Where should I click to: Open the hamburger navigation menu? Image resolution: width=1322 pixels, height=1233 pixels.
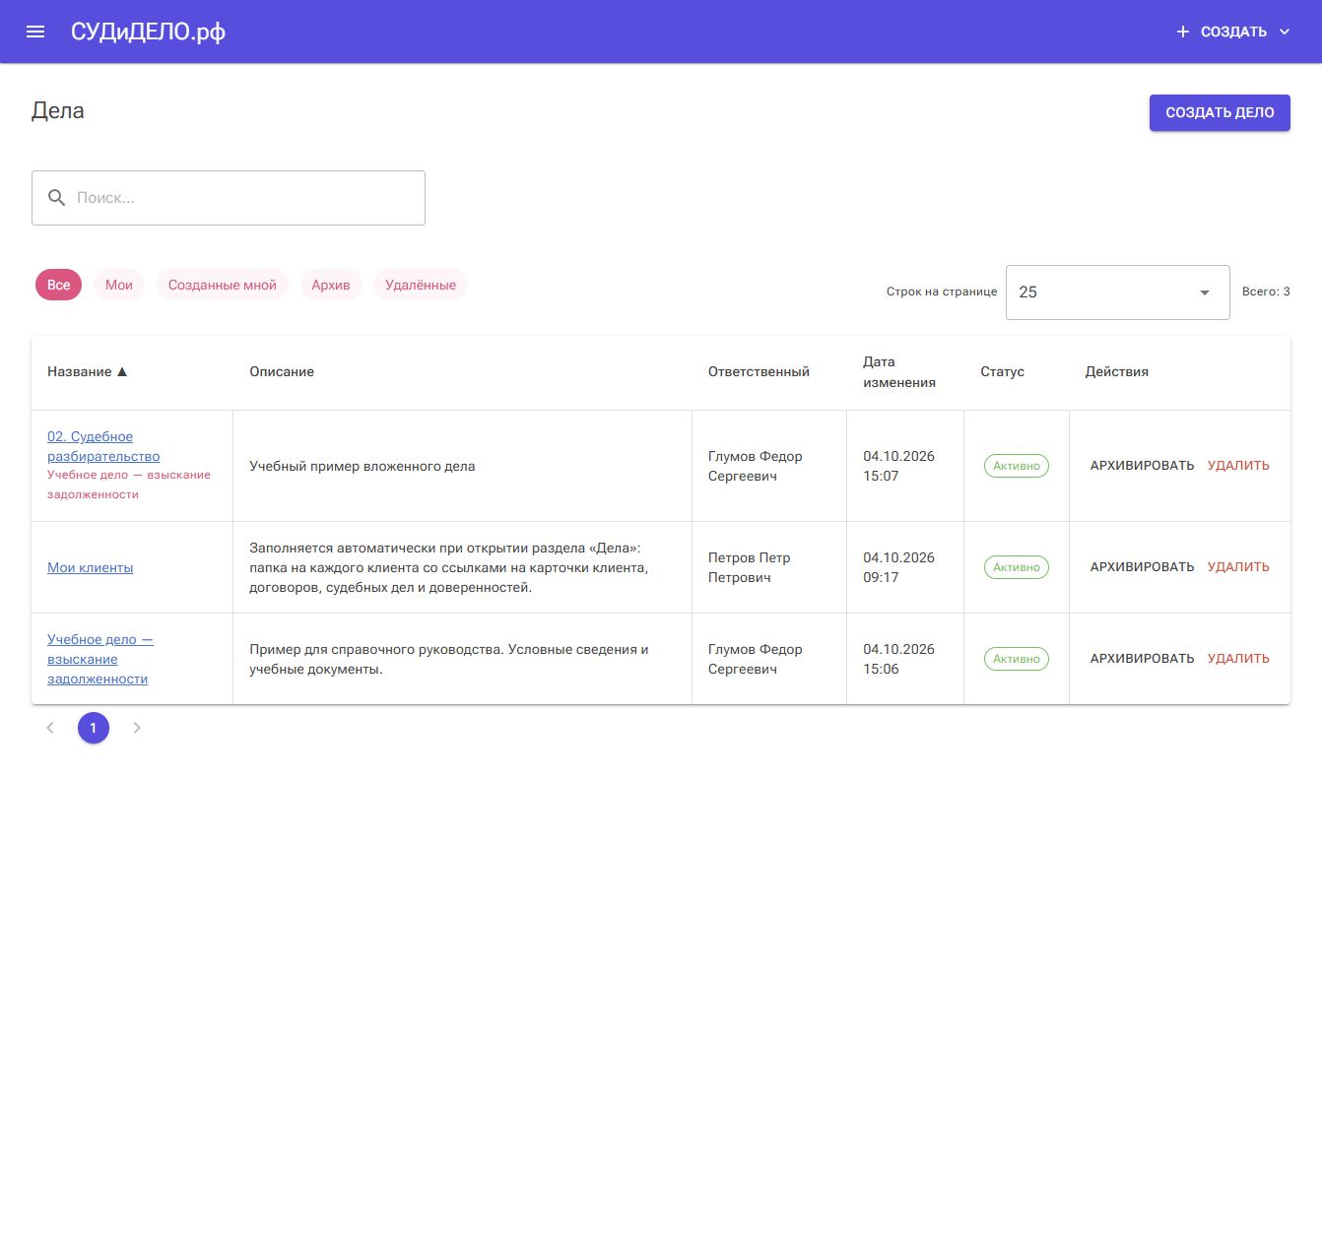tap(35, 32)
